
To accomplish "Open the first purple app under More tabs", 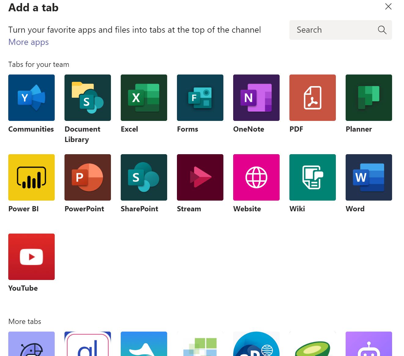I will click(x=31, y=344).
